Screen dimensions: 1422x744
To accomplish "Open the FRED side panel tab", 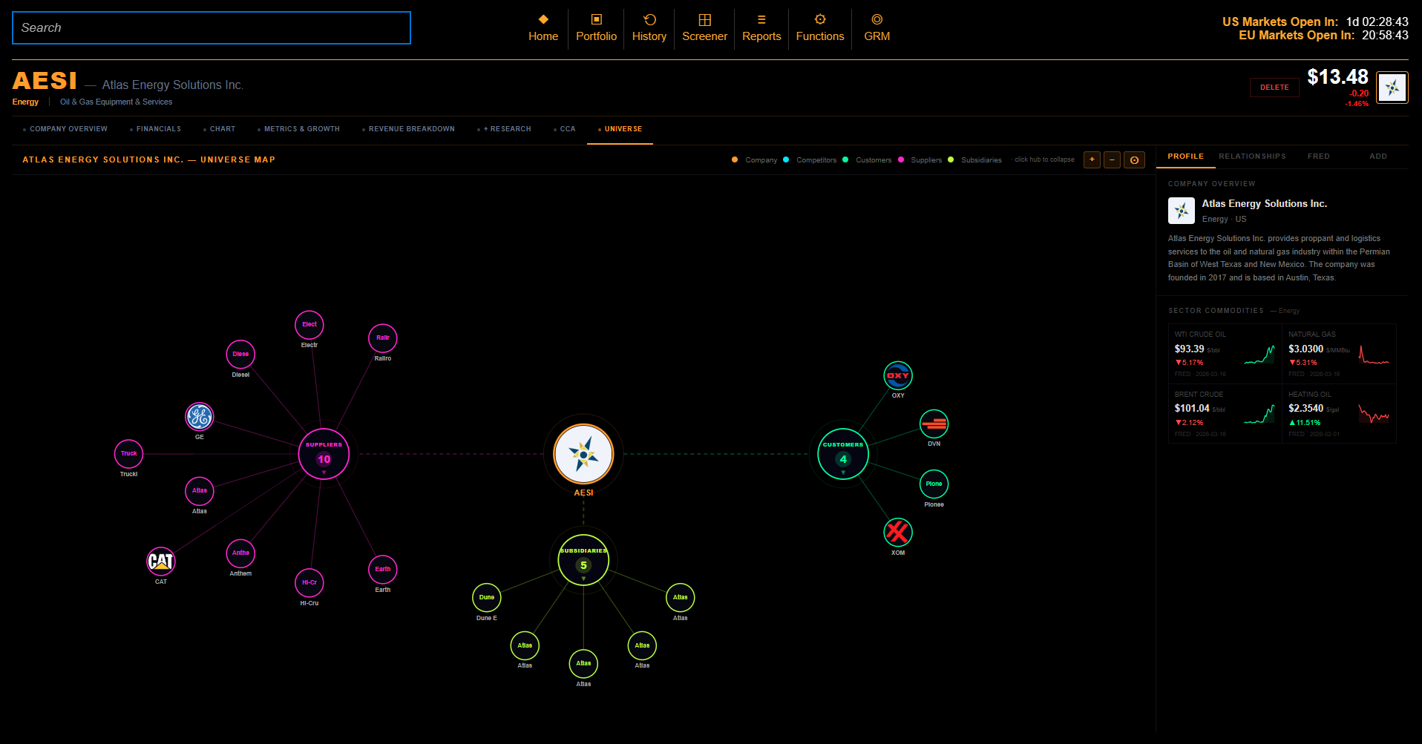I will pos(1319,157).
